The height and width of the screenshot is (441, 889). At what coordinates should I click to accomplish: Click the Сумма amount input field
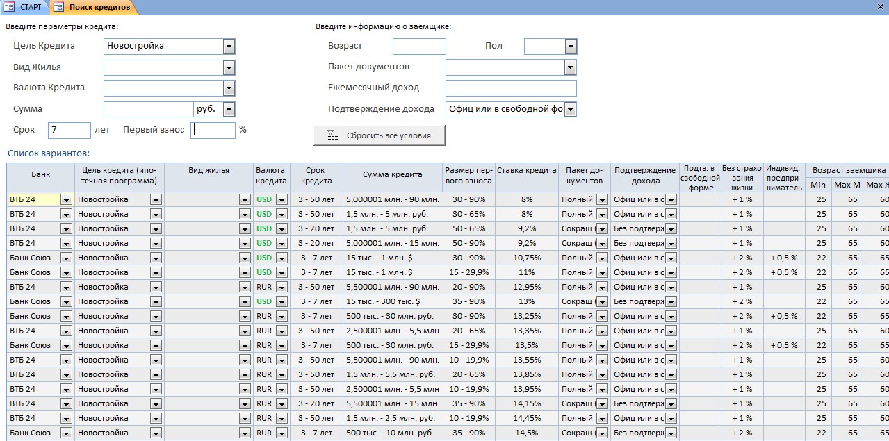pyautogui.click(x=148, y=109)
